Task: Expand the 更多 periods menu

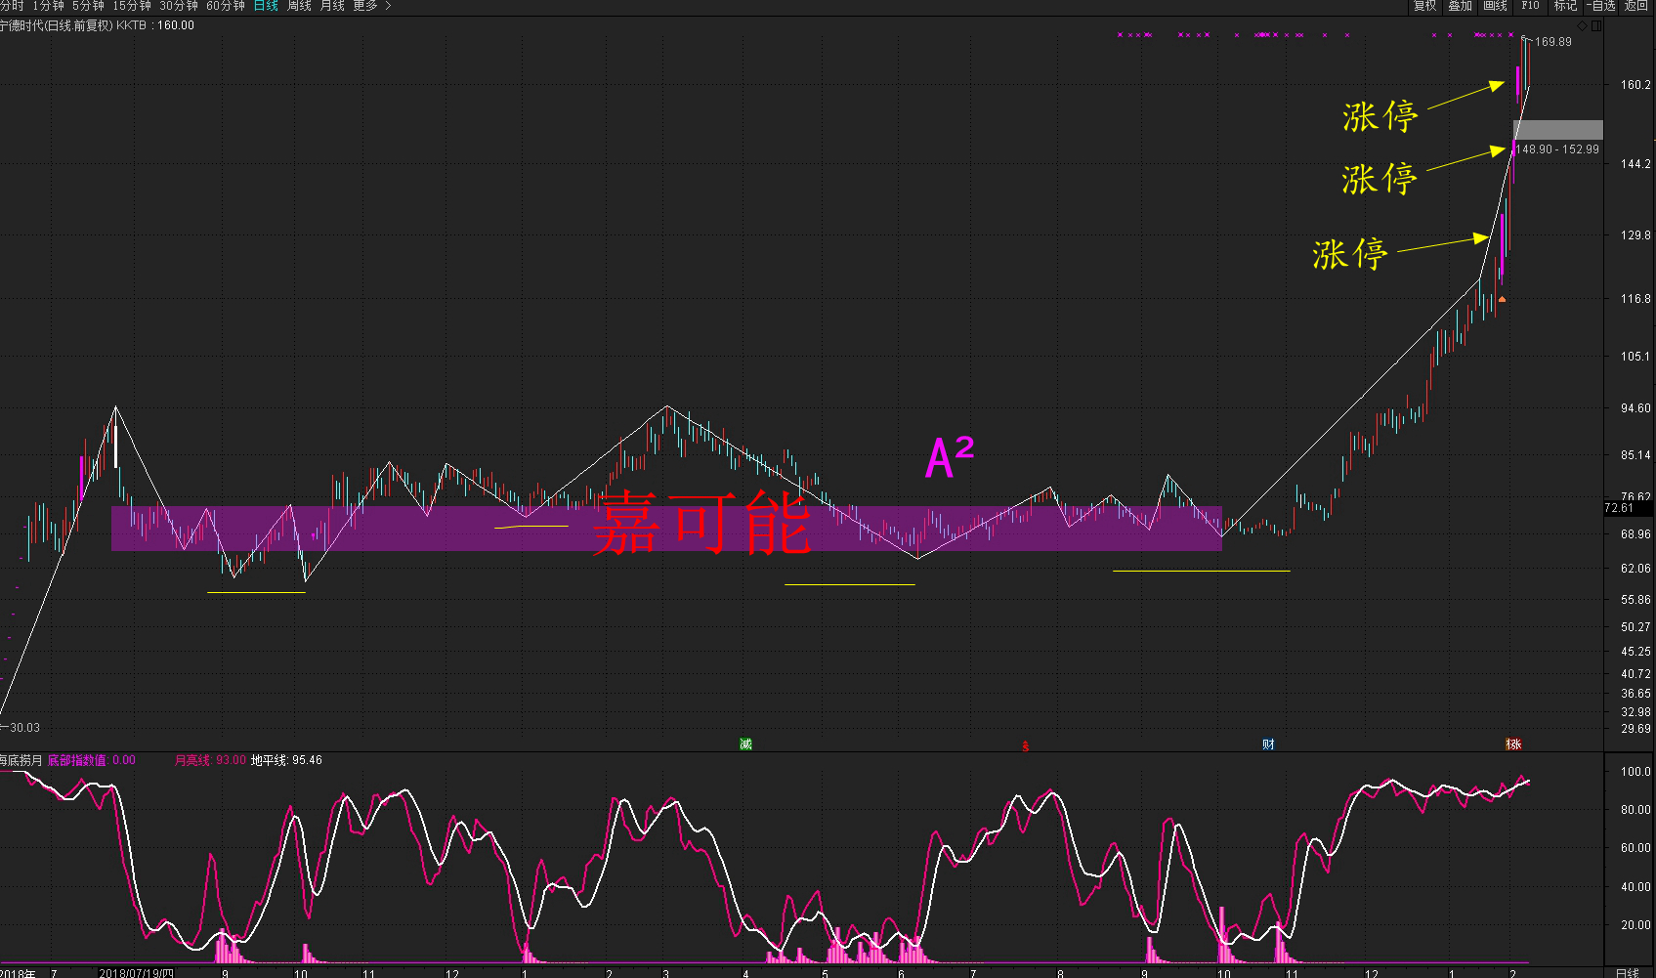Action: coord(372,6)
